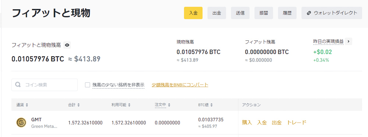This screenshot has width=368, height=137.
Task: Open the 振替 transfer button
Action: pyautogui.click(x=263, y=13)
